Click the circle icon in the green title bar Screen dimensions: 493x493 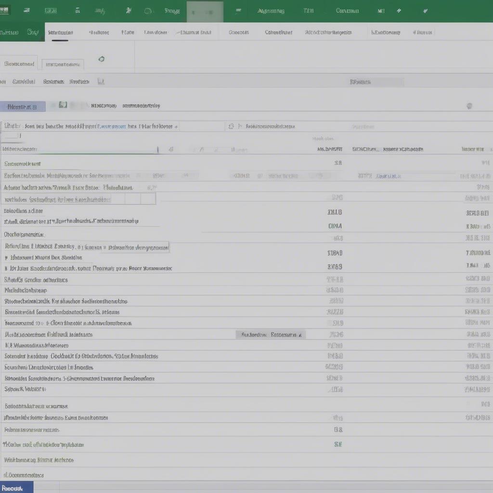point(148,12)
